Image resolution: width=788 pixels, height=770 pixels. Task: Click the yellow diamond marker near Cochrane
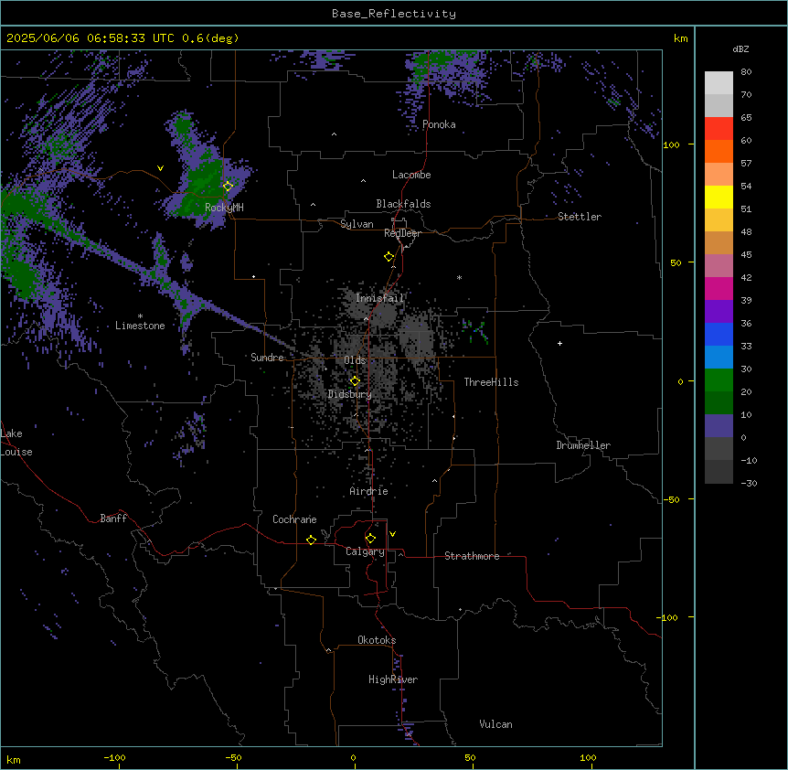pyautogui.click(x=311, y=540)
